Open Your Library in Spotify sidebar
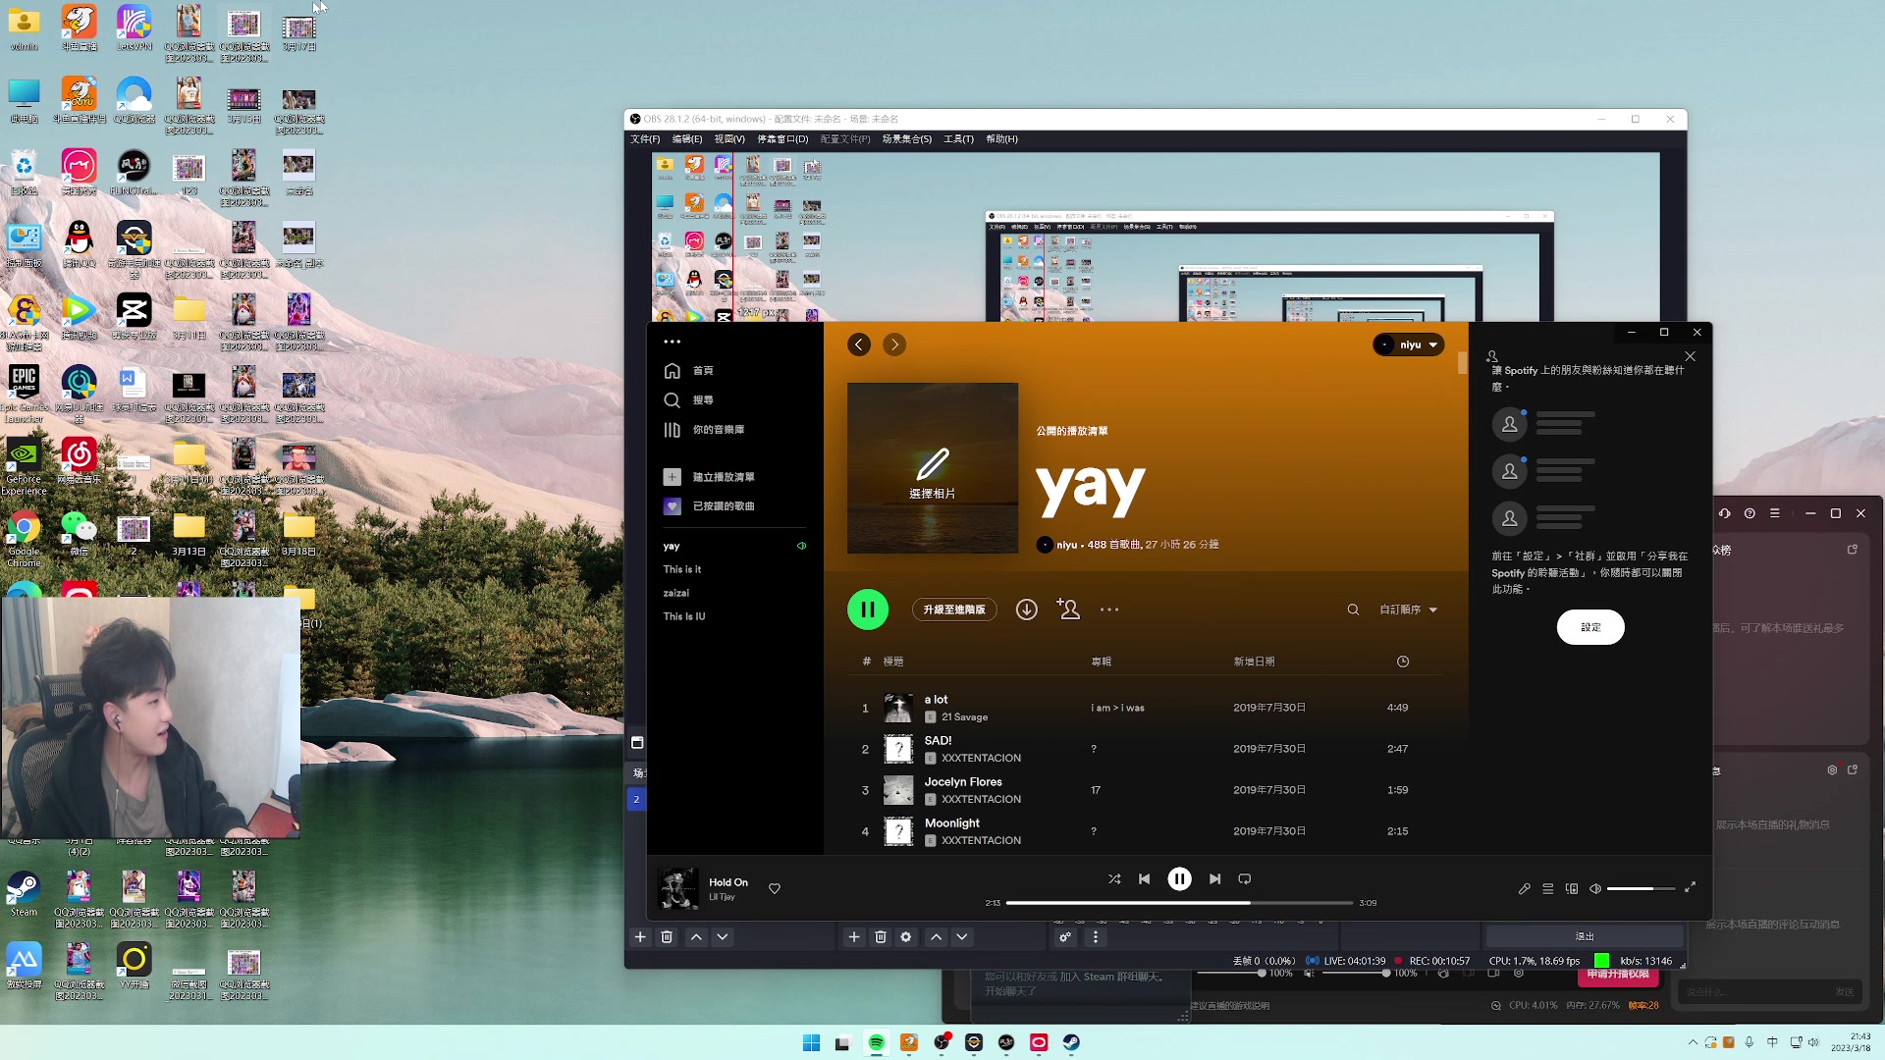The image size is (1885, 1060). pos(704,430)
